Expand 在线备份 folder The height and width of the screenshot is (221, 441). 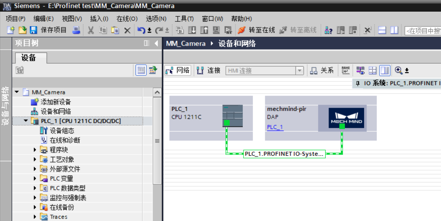pyautogui.click(x=35, y=207)
